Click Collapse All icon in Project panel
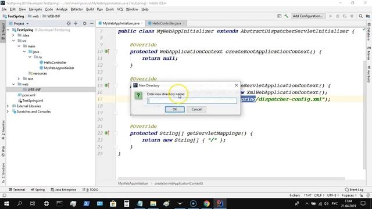This screenshot has height=209, width=372. [x=76, y=23]
